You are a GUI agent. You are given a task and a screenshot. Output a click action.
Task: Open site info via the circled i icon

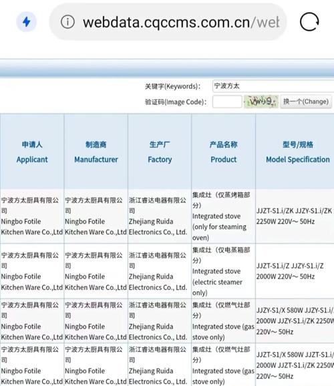(67, 22)
